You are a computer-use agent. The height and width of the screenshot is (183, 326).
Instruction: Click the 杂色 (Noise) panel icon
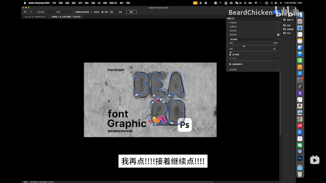[x=284, y=33]
